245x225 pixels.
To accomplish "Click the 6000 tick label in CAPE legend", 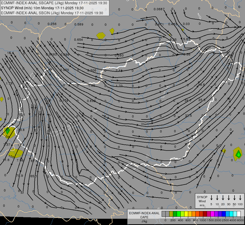I will (x=240, y=220).
